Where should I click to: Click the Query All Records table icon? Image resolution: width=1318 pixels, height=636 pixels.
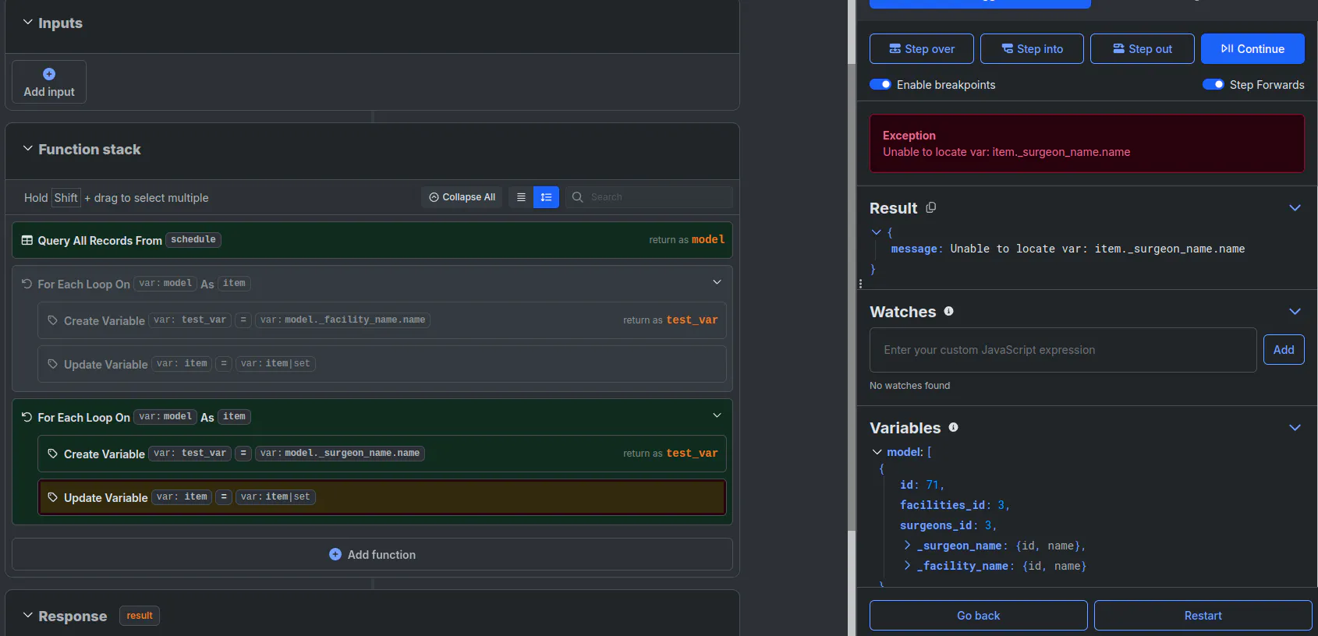27,240
